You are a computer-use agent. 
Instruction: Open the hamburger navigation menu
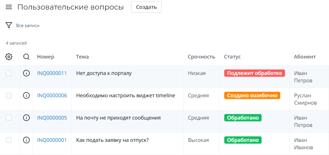point(9,7)
